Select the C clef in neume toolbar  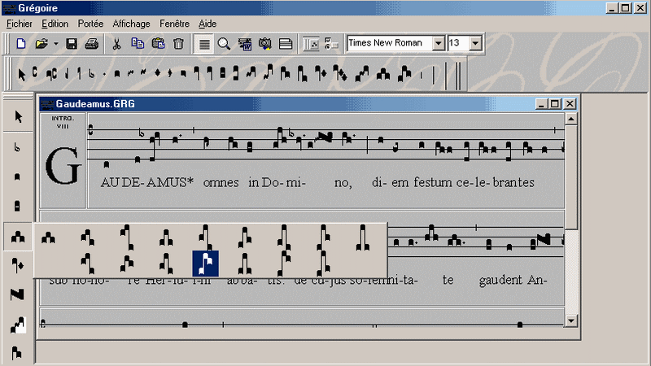(34, 73)
